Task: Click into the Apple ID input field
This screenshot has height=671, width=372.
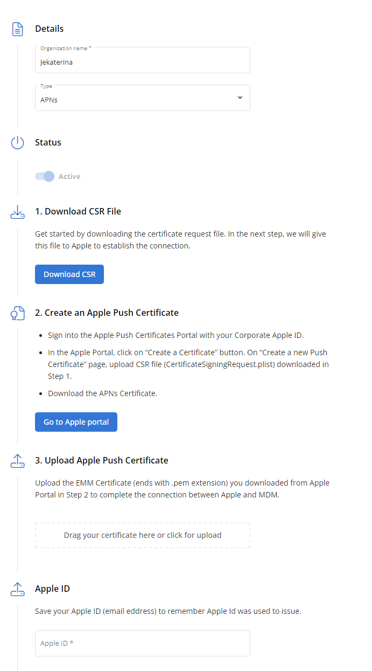Action: [x=142, y=643]
